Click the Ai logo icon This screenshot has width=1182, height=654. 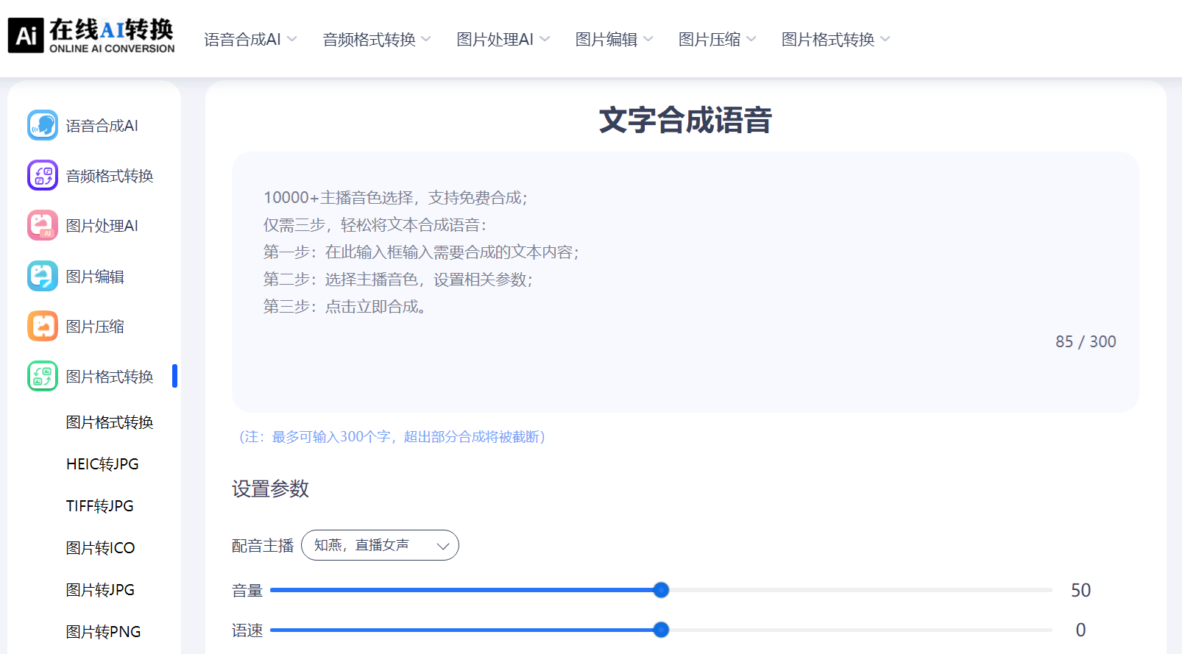pos(26,35)
